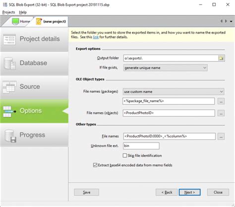Go to the Progress step
The height and width of the screenshot is (207, 235).
34,135
